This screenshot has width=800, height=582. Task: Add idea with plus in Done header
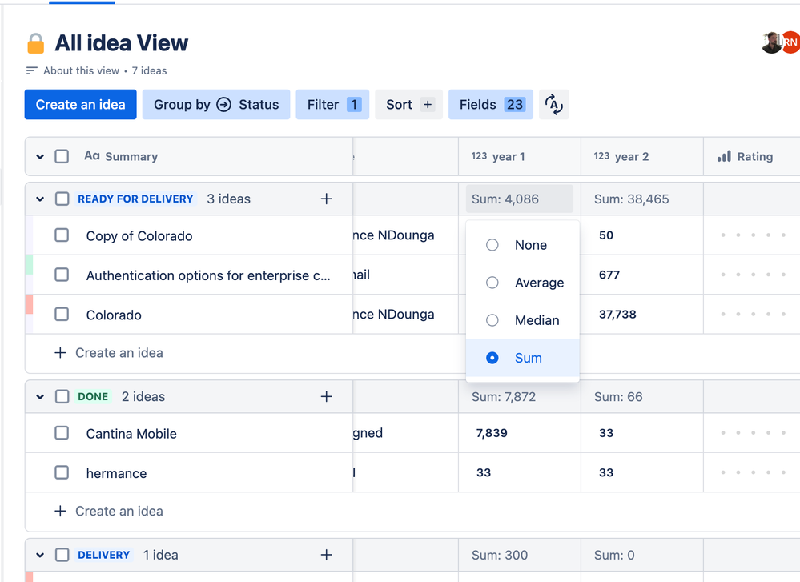pos(327,397)
